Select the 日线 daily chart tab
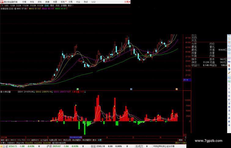The image size is (231, 148). click(46, 5)
